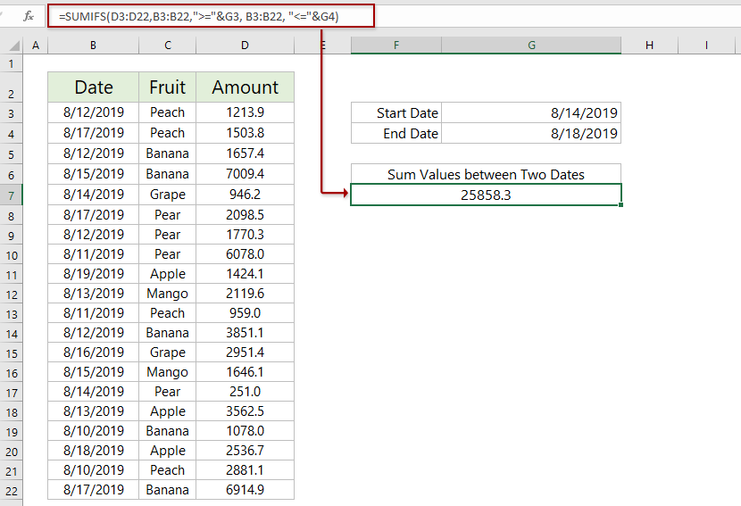Click the Amount header cell
This screenshot has width=741, height=506.
click(x=246, y=87)
